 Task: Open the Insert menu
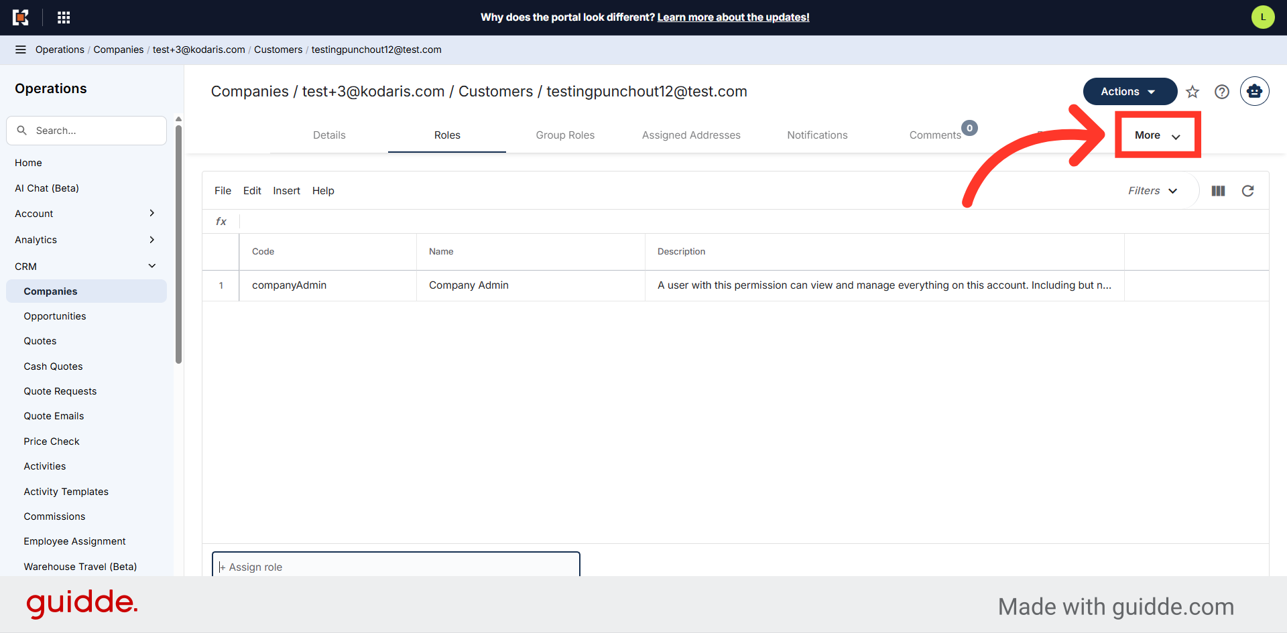(x=286, y=191)
